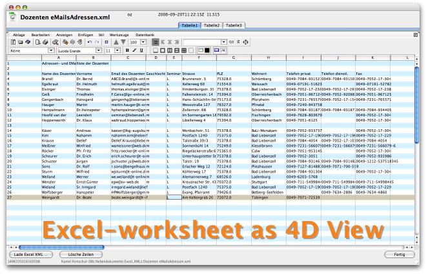The image size is (426, 274).
Task: Toggle right text alignment
Action: pos(177,42)
